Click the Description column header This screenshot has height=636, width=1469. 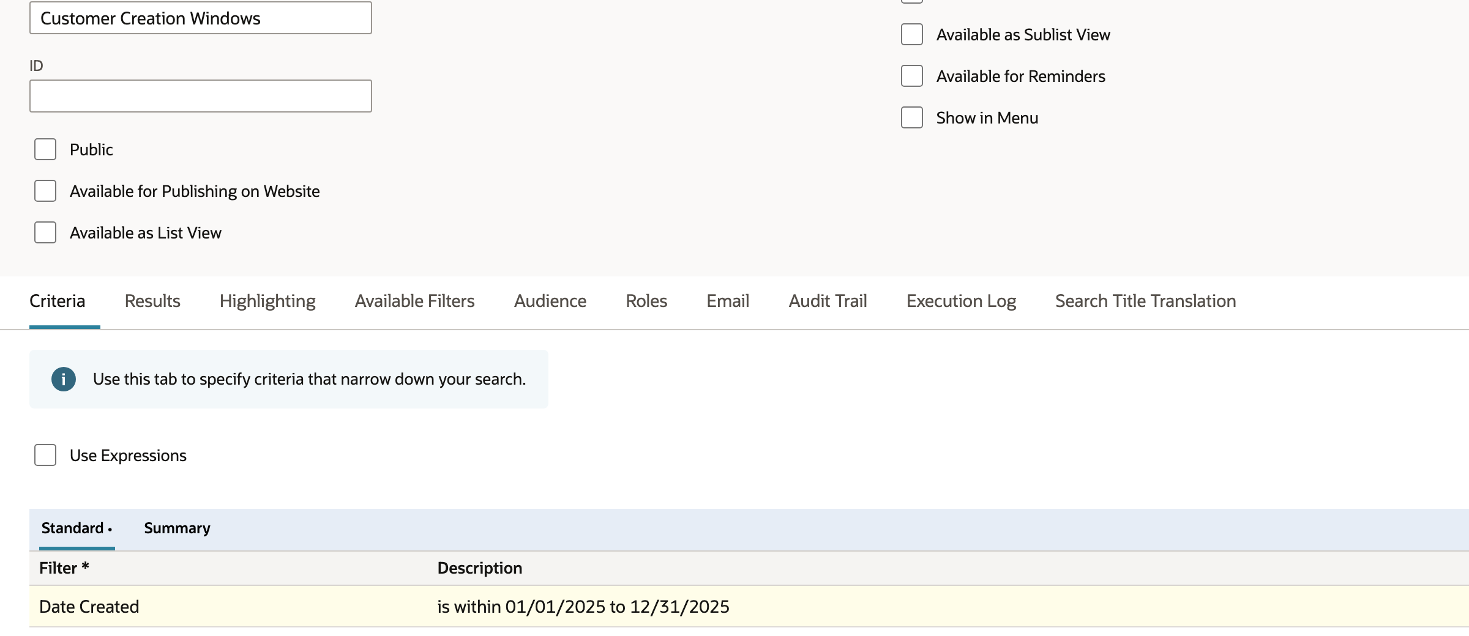pyautogui.click(x=480, y=568)
